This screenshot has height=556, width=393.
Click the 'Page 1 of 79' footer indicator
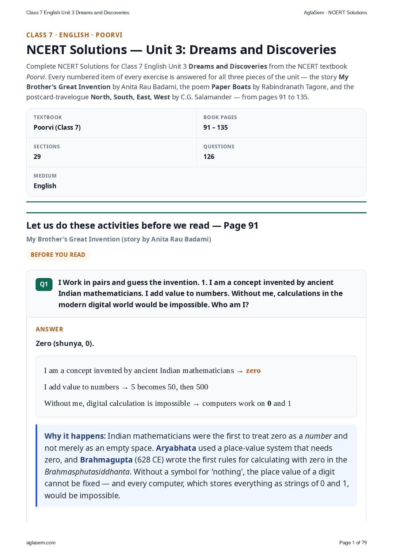353,542
